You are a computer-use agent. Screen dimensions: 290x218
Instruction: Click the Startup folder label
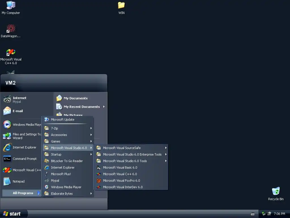click(x=56, y=154)
